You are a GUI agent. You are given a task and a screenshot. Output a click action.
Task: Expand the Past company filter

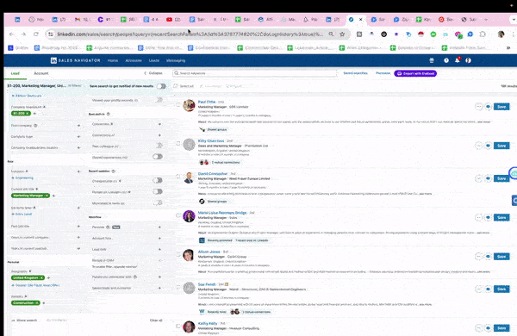point(78,125)
